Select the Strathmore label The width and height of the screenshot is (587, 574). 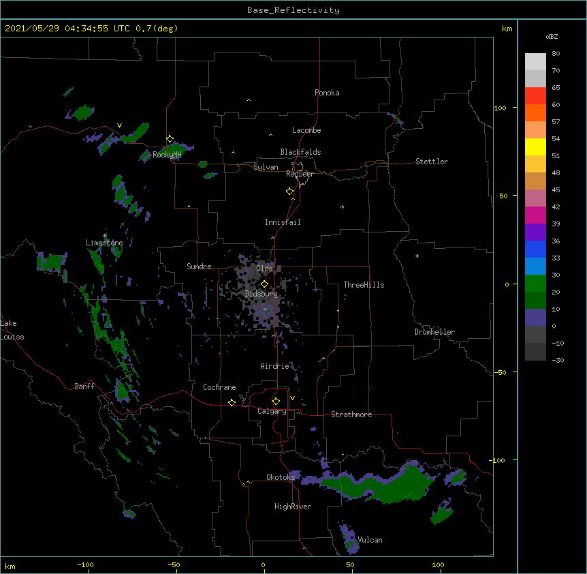click(x=351, y=414)
